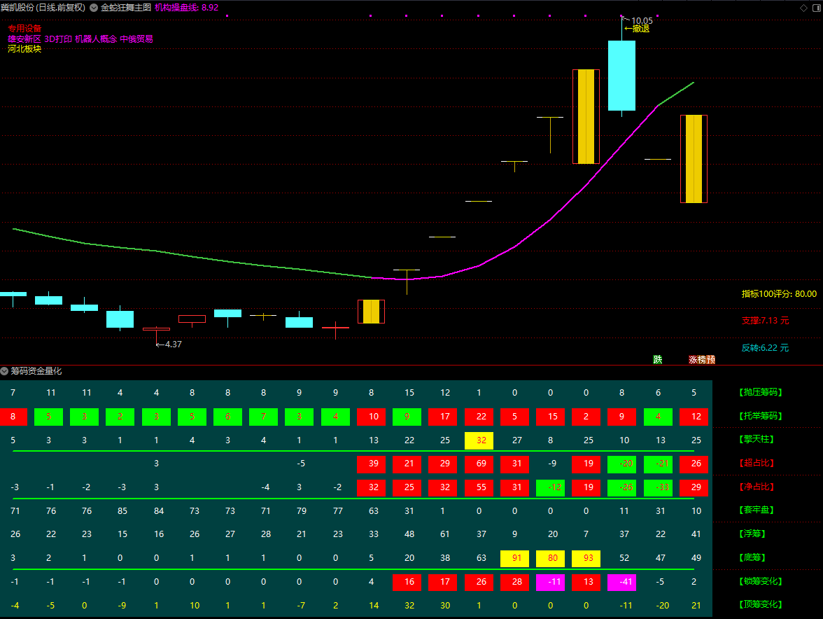Select the large cyan candlestick near the peak
Screen dimensions: 823x619
[622, 76]
